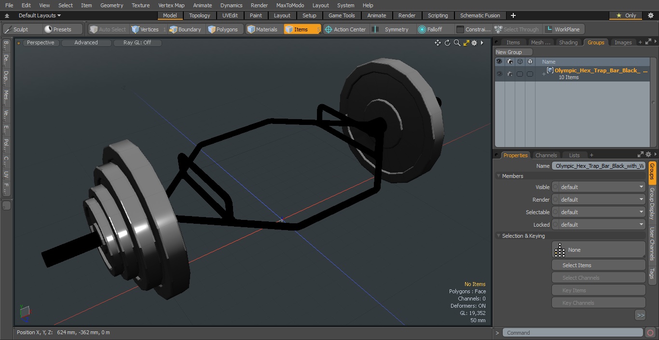Open the viewport settings gear
659x340 pixels.
[474, 43]
